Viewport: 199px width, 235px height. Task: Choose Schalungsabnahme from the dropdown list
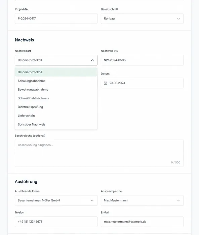(56, 81)
